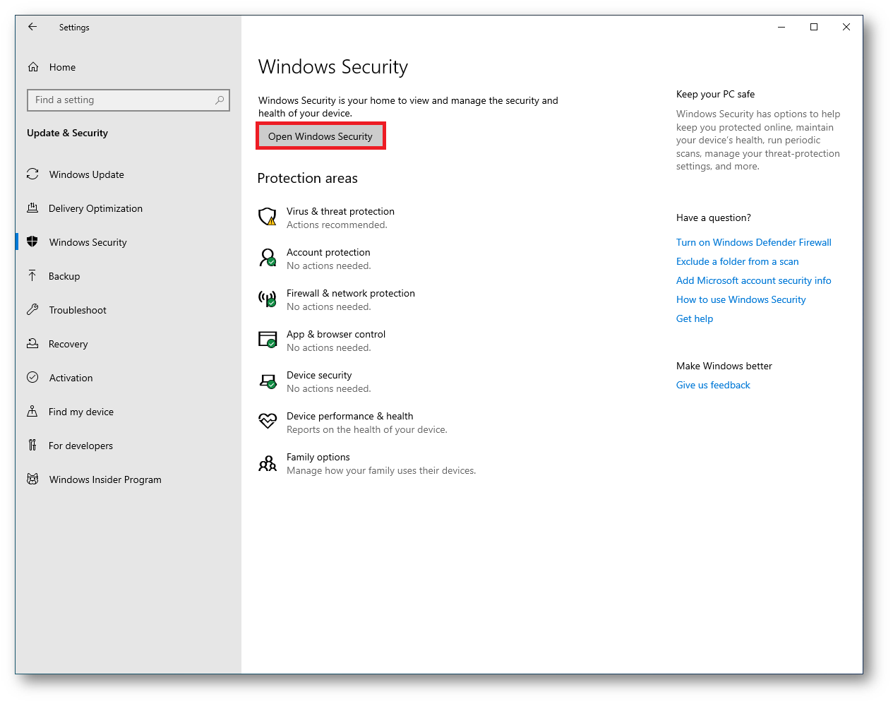This screenshot has width=893, height=704.
Task: Maximize the Settings window
Action: pos(814,27)
